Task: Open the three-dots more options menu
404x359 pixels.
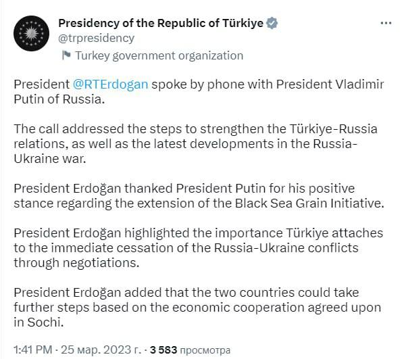Action: tap(386, 23)
